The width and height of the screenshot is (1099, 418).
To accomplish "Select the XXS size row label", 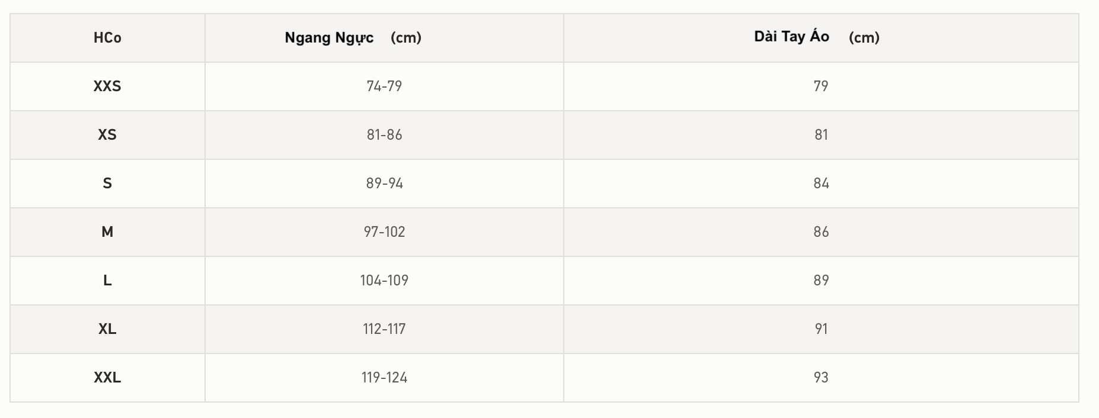I will 107,86.
